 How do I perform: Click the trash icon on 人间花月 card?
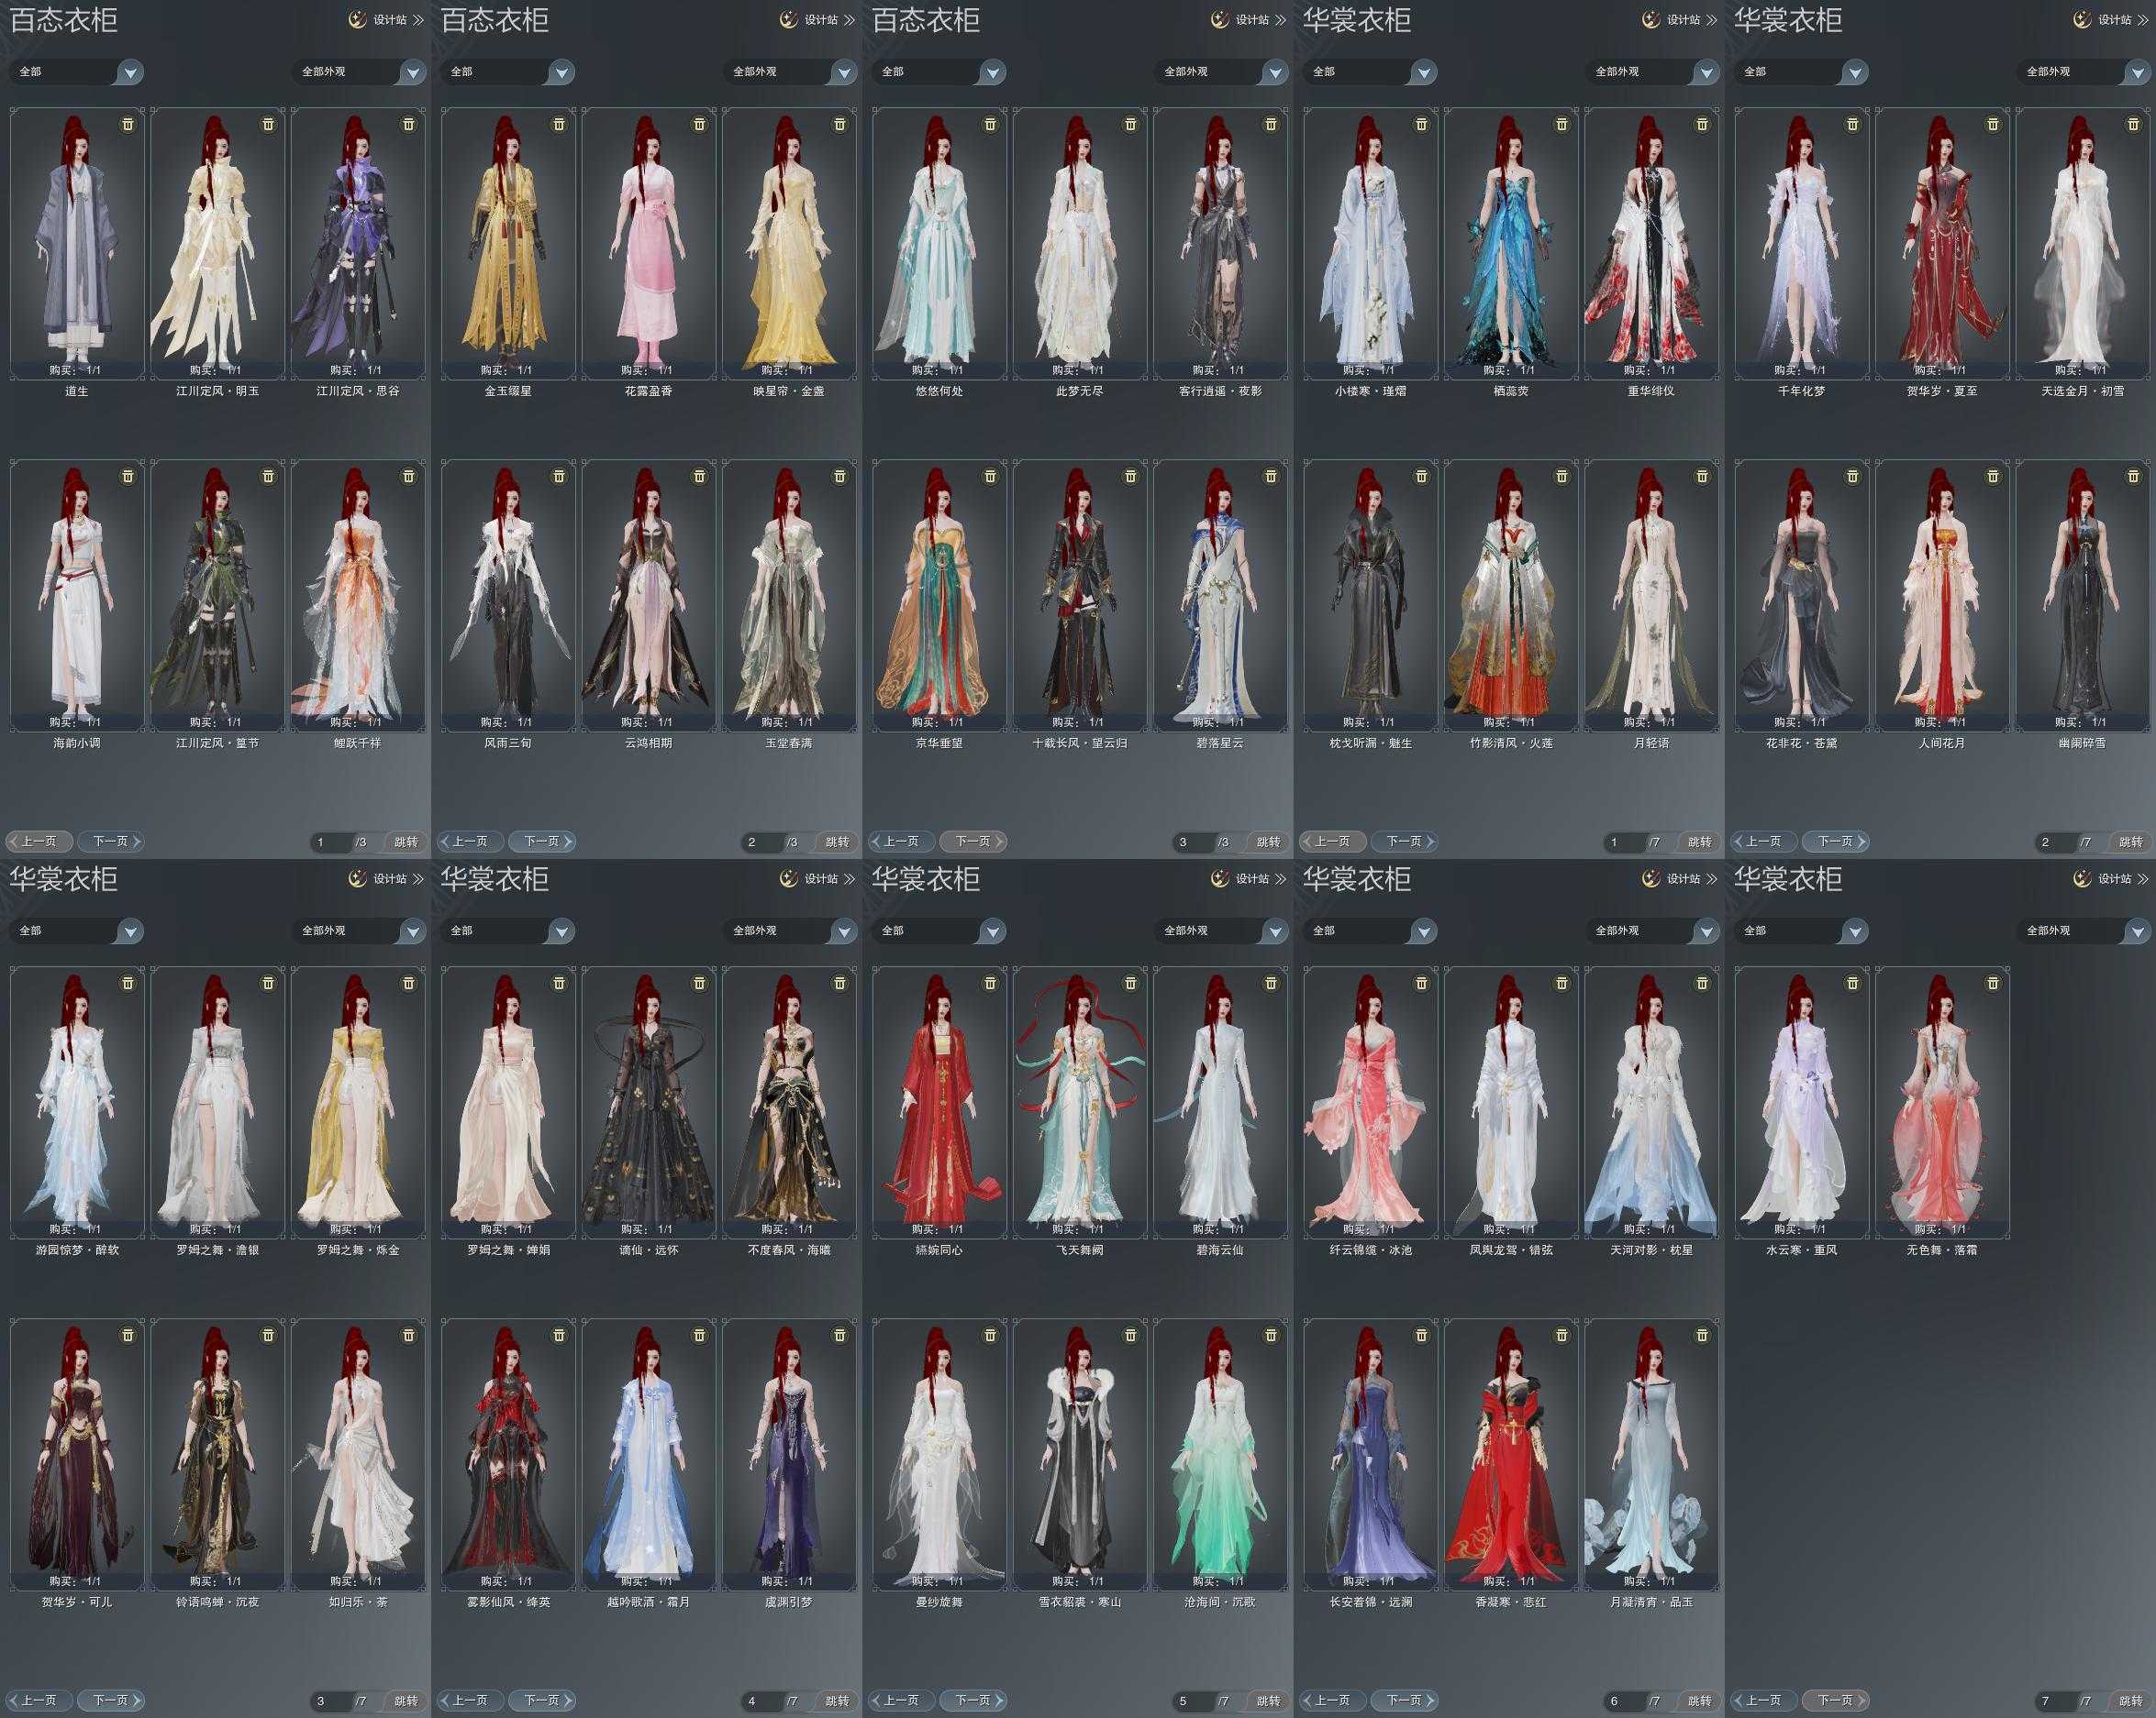[1993, 477]
